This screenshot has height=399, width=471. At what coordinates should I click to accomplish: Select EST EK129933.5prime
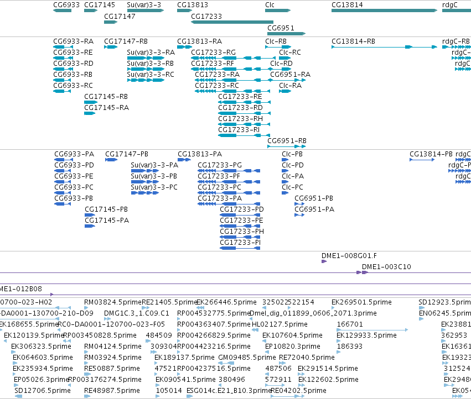(x=366, y=335)
